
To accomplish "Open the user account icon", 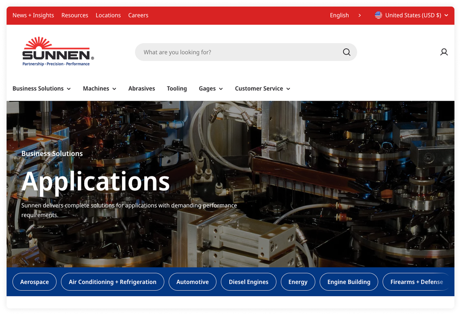I will [444, 52].
